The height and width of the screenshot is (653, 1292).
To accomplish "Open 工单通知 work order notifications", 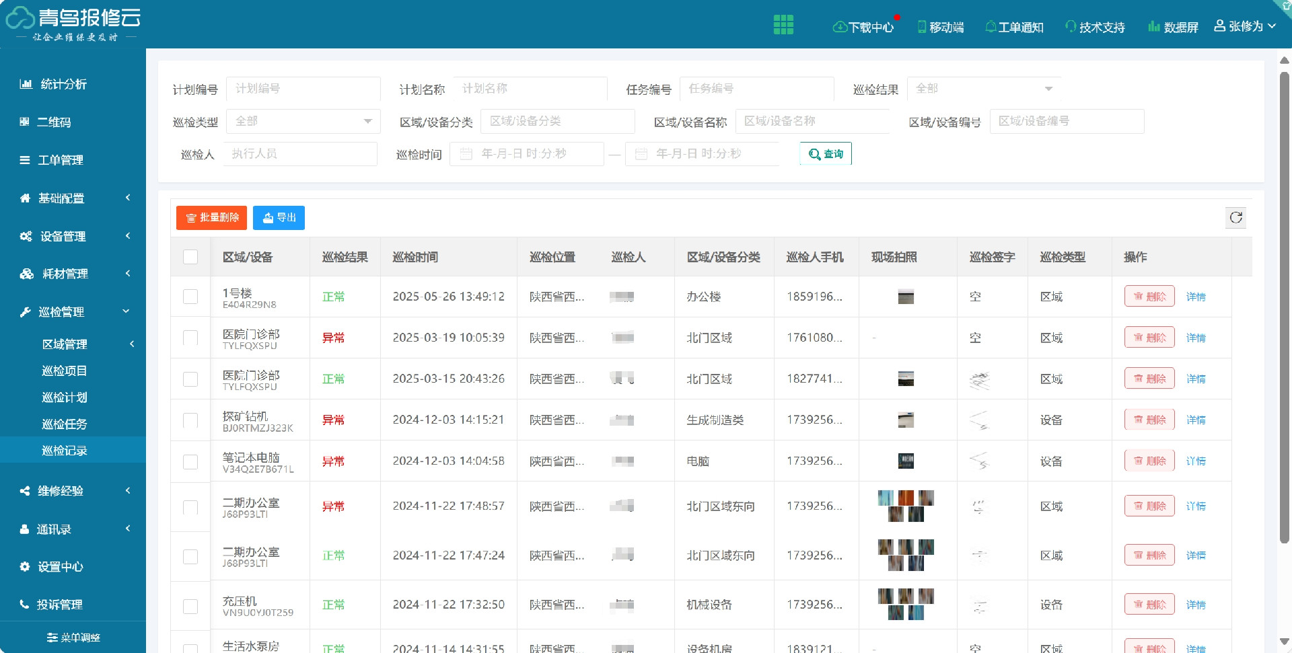I will (x=1015, y=27).
